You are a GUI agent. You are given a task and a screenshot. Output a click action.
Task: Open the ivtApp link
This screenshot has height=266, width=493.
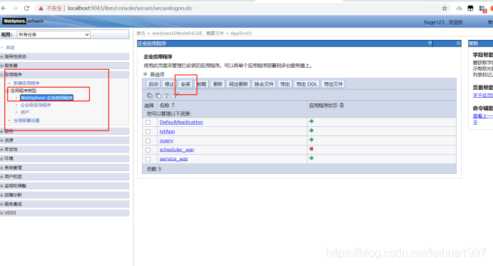167,131
